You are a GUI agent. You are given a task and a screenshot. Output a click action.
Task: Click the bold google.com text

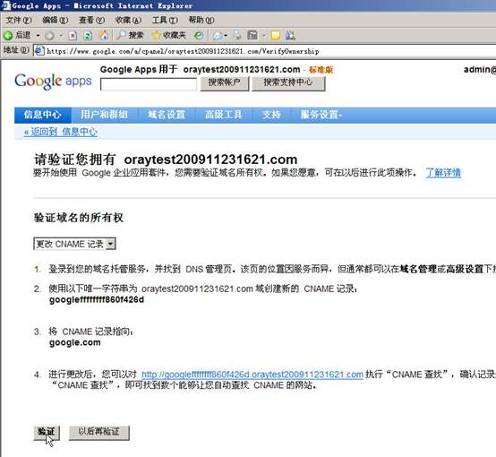pos(75,342)
